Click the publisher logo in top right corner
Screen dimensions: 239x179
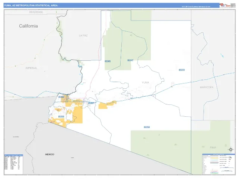225,5
